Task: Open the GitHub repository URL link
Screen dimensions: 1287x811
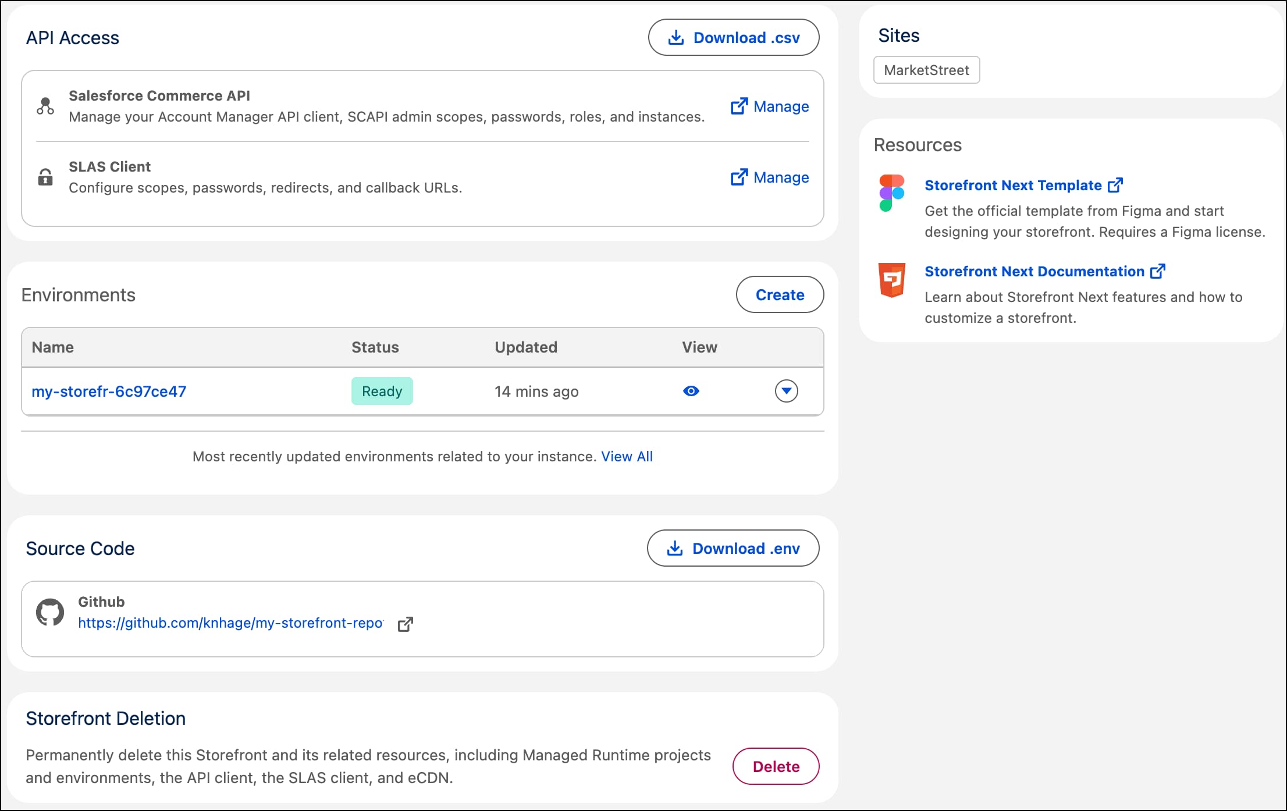Action: pyautogui.click(x=230, y=623)
